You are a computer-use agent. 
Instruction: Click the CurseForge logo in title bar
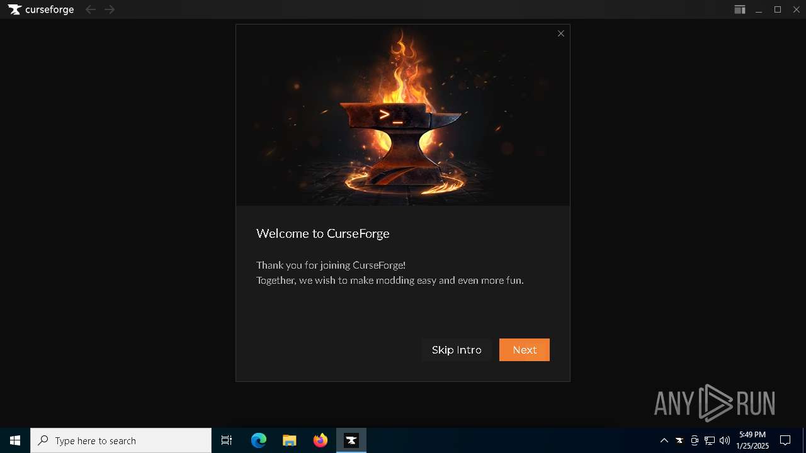pos(41,9)
